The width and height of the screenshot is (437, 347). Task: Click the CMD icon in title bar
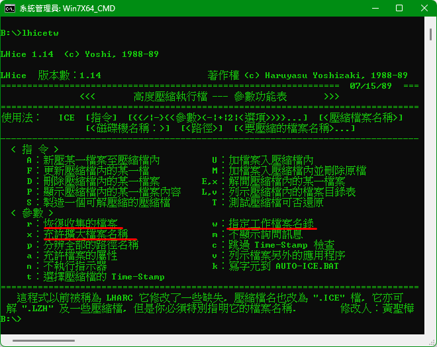(10, 9)
